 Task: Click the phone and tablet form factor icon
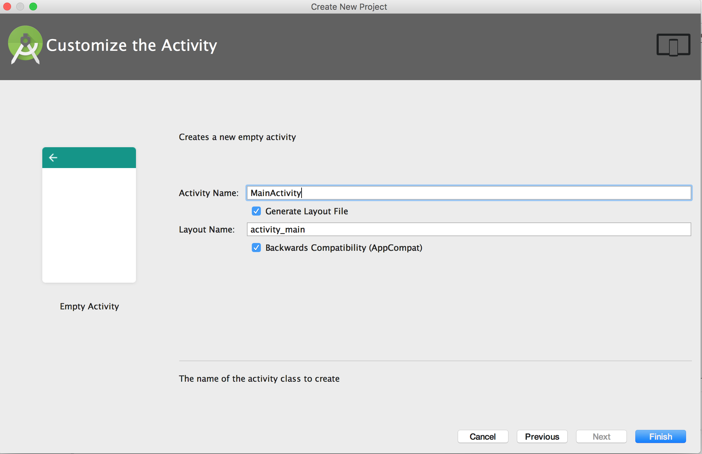(x=673, y=45)
